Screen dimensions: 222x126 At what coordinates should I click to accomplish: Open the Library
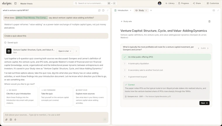click(x=170, y=3)
